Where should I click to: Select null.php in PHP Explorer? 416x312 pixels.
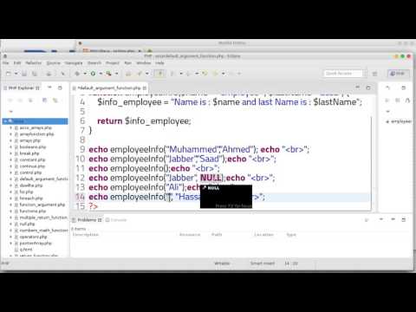[x=27, y=224]
